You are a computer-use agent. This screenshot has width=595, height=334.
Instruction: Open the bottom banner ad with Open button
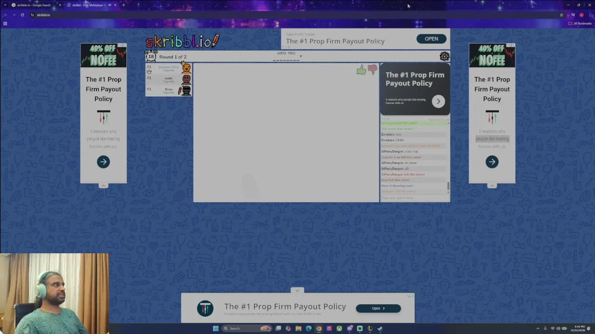[x=378, y=308]
